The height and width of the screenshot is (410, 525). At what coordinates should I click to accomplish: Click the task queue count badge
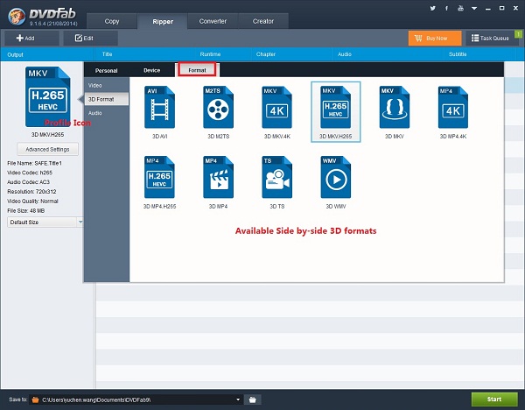[x=518, y=34]
